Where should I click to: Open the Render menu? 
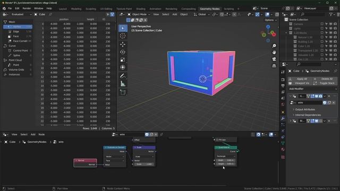pos(27,8)
